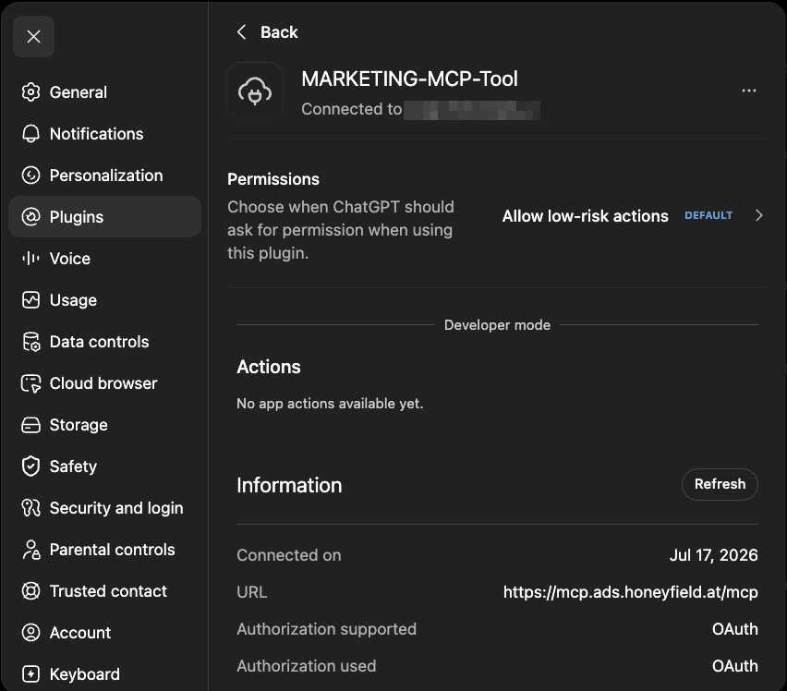Image resolution: width=787 pixels, height=691 pixels.
Task: Click the Notifications bell icon
Action: [x=30, y=133]
